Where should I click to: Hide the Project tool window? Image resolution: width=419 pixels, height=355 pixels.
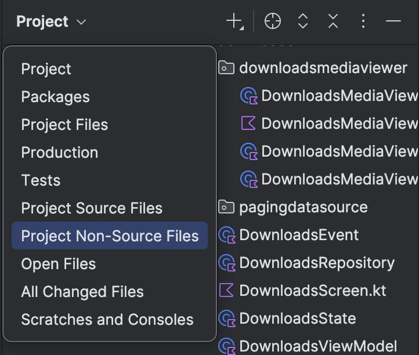[393, 21]
